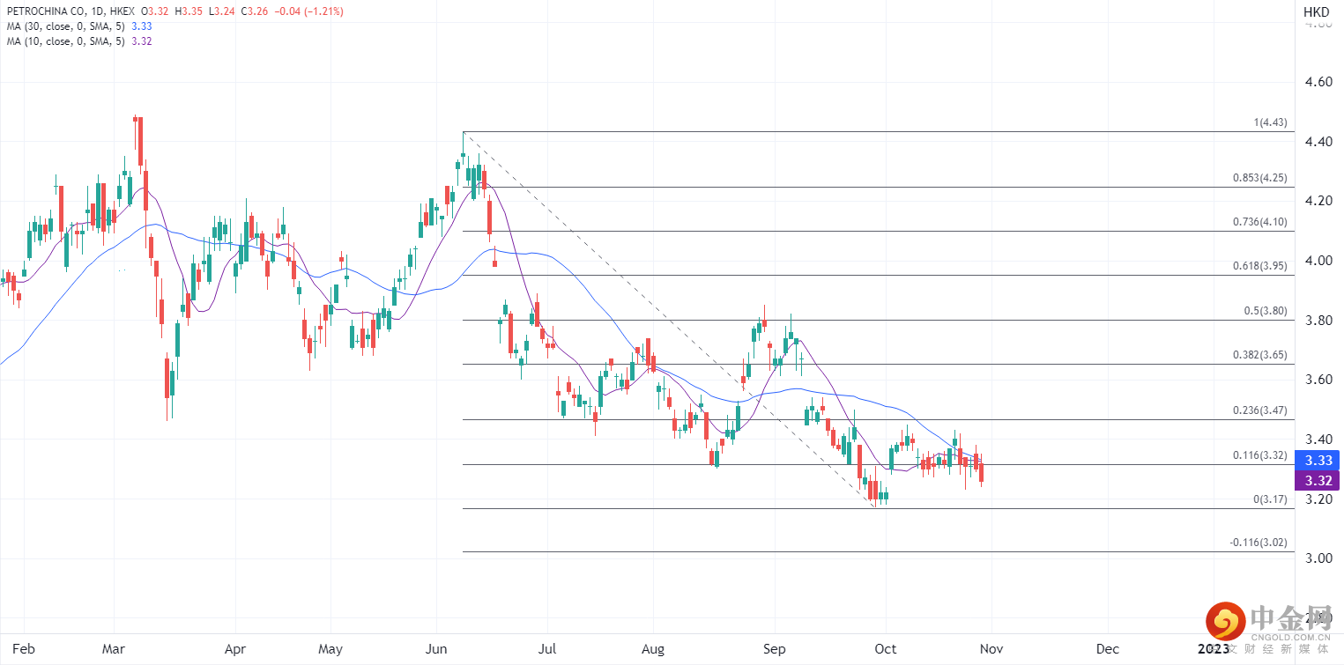Click the 3.00 price axis label
The image size is (1344, 665).
(x=1318, y=558)
